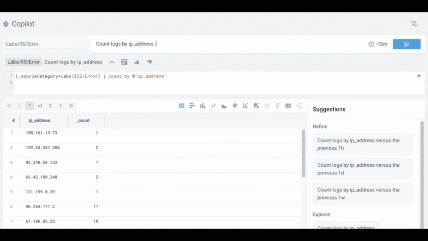Click the question box containing 'Count logs by ip_address.'

[227, 44]
